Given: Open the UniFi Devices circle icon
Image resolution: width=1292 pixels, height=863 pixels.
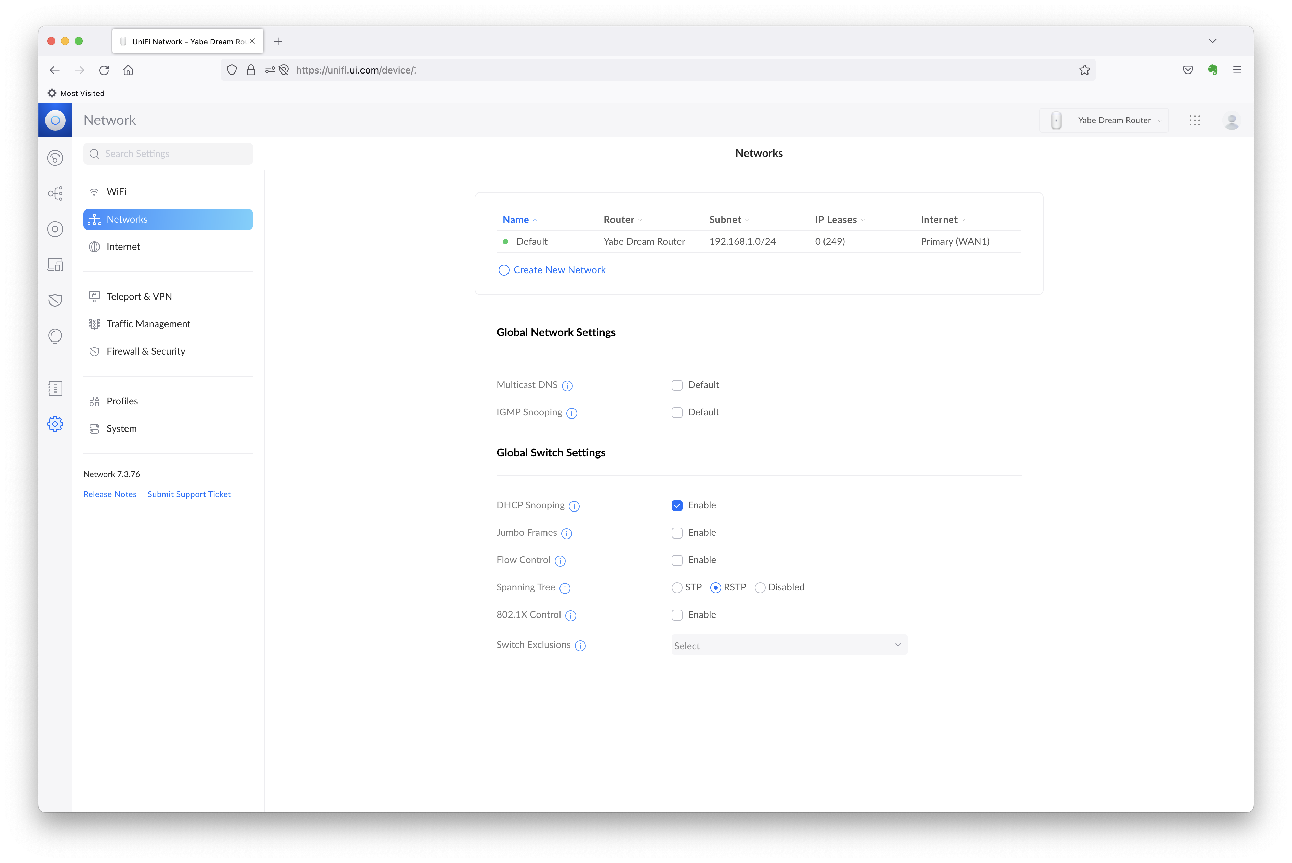Looking at the screenshot, I should click(55, 229).
